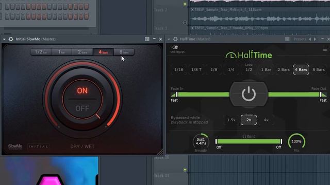Viewport: 330px width, 185px height.
Task: Set HalfTime loop to 4 Bars
Action: (301, 70)
